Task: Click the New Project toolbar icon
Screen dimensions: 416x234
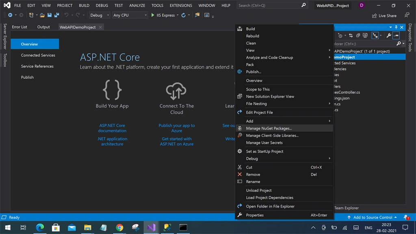Action: click(x=31, y=15)
